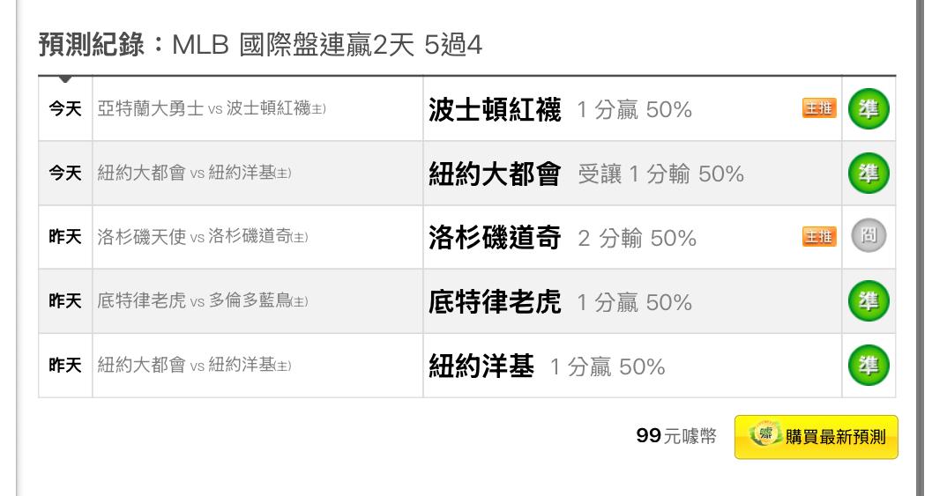Click orange 主推 badge on 波士頓紅襪 row
The width and height of the screenshot is (932, 496).
tap(819, 108)
